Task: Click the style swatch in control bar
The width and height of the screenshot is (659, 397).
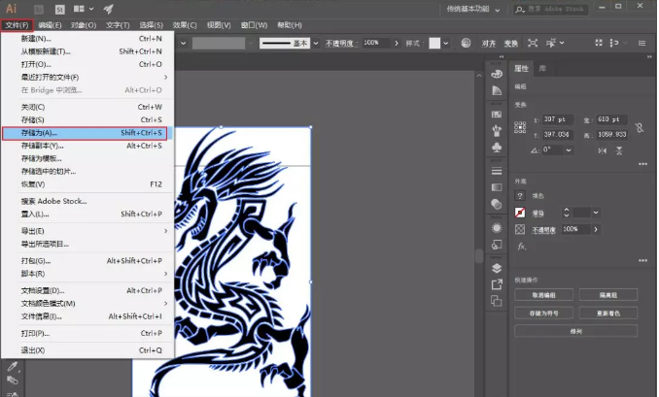Action: (434, 43)
